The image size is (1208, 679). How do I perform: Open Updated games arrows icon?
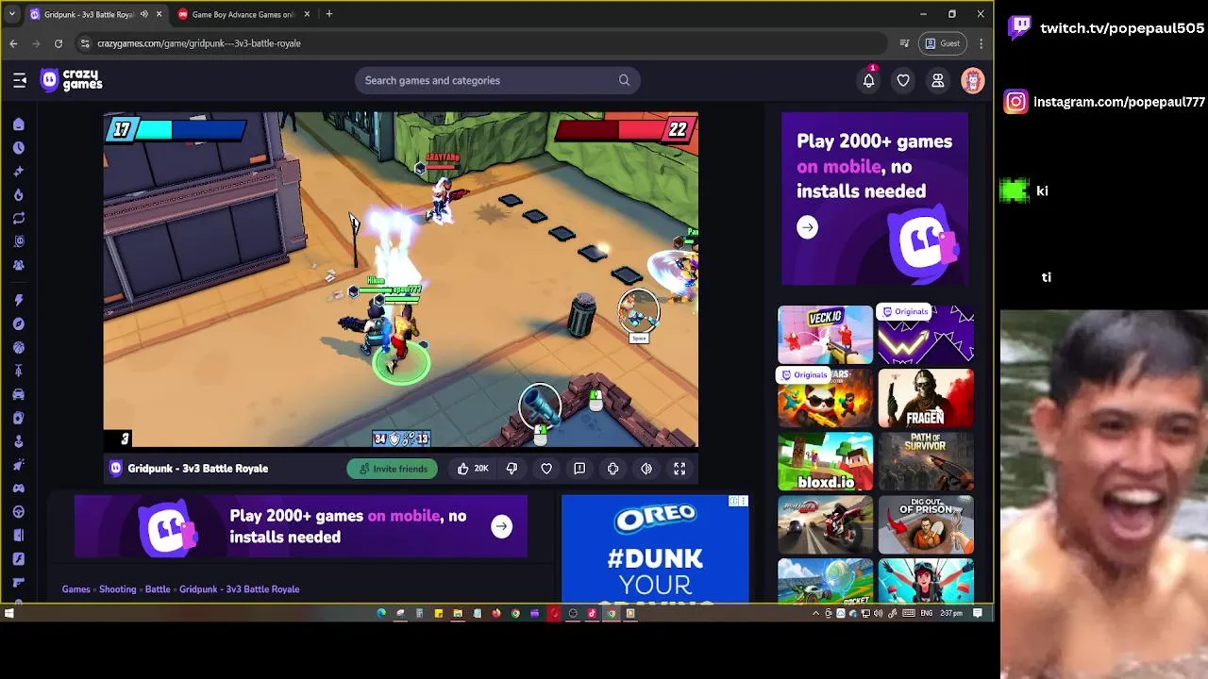(18, 219)
